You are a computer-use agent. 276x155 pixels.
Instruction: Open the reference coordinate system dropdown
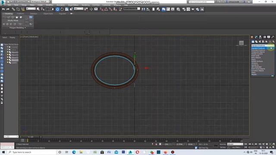coord(78,9)
